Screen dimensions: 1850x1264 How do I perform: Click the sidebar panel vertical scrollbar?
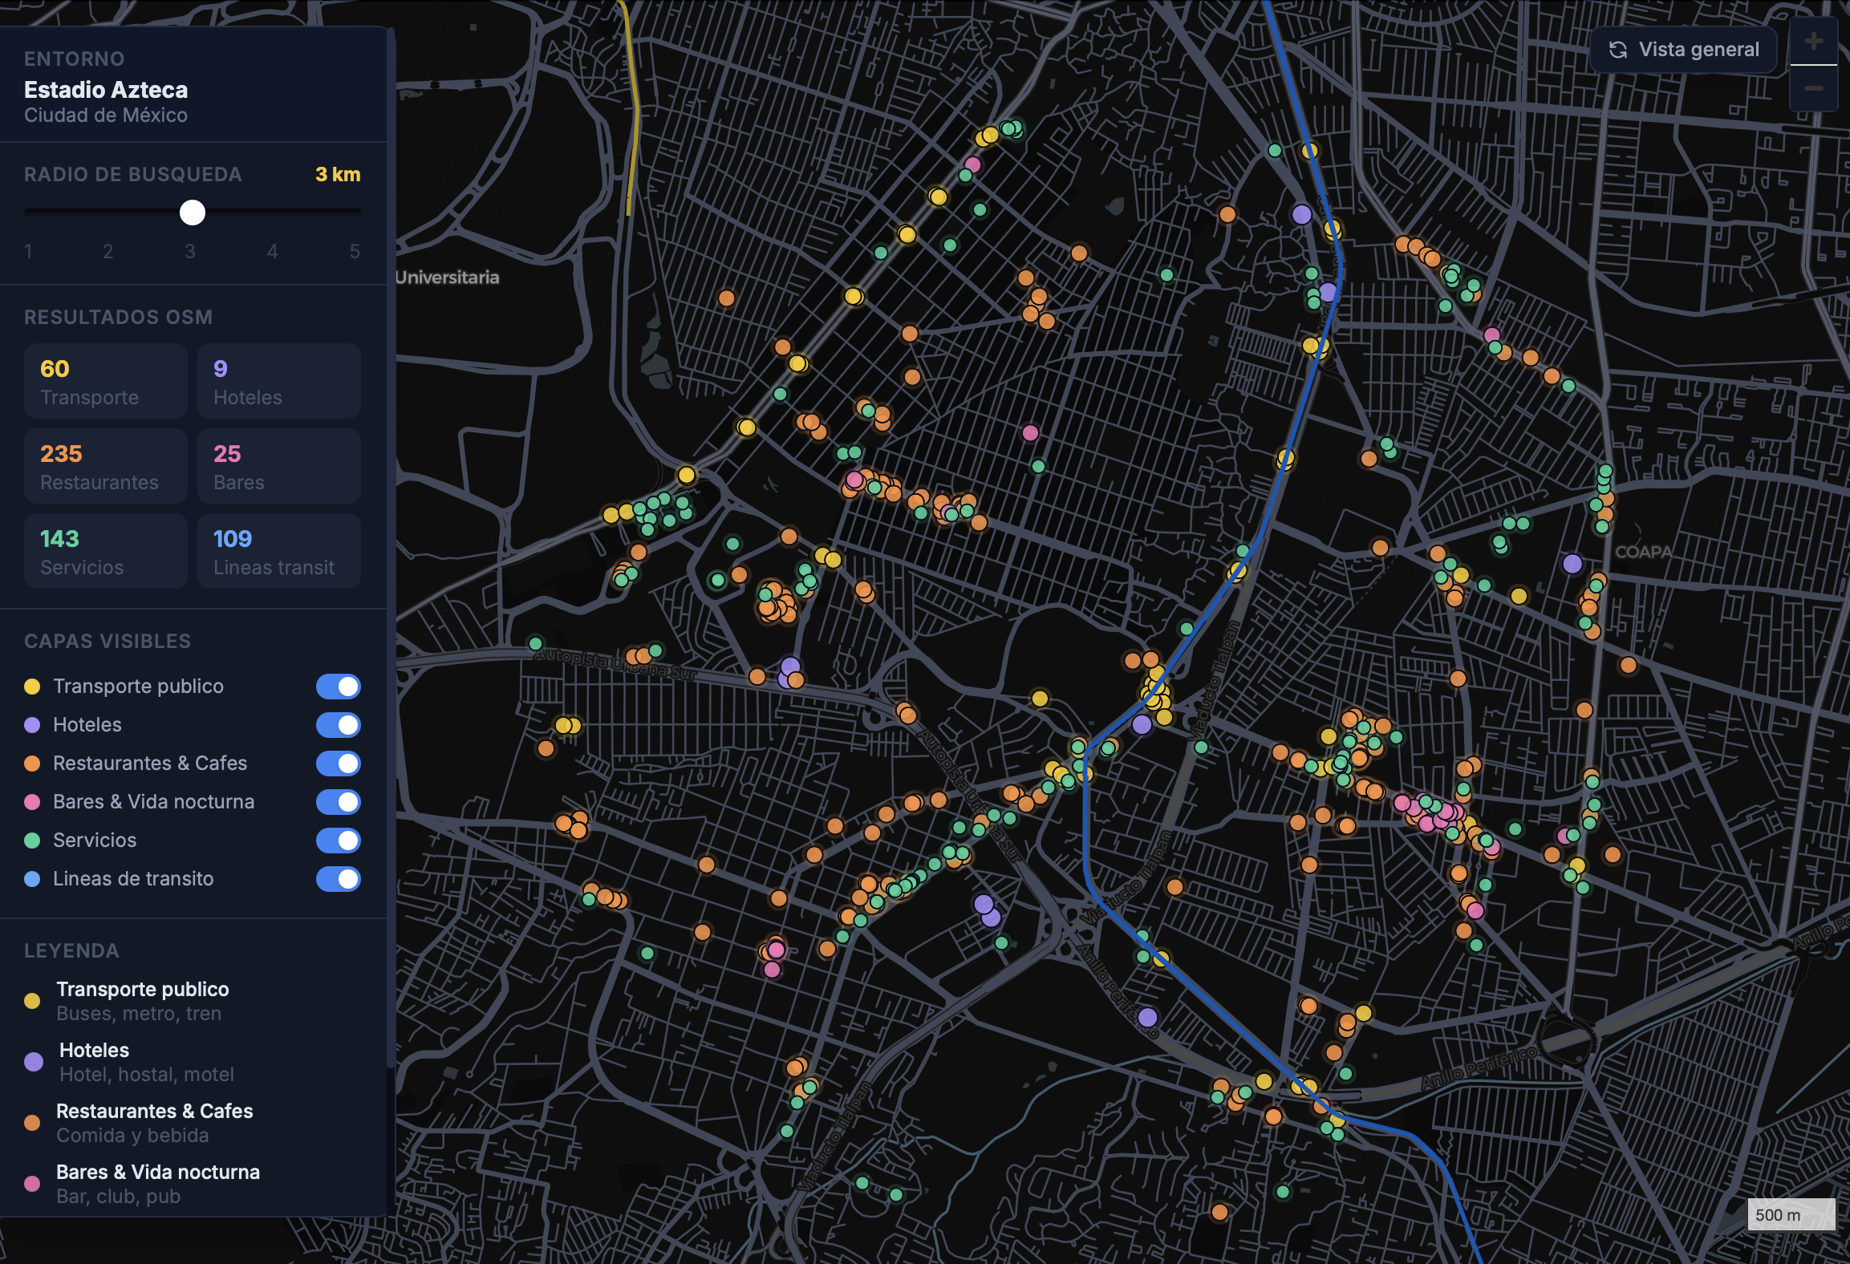[391, 545]
